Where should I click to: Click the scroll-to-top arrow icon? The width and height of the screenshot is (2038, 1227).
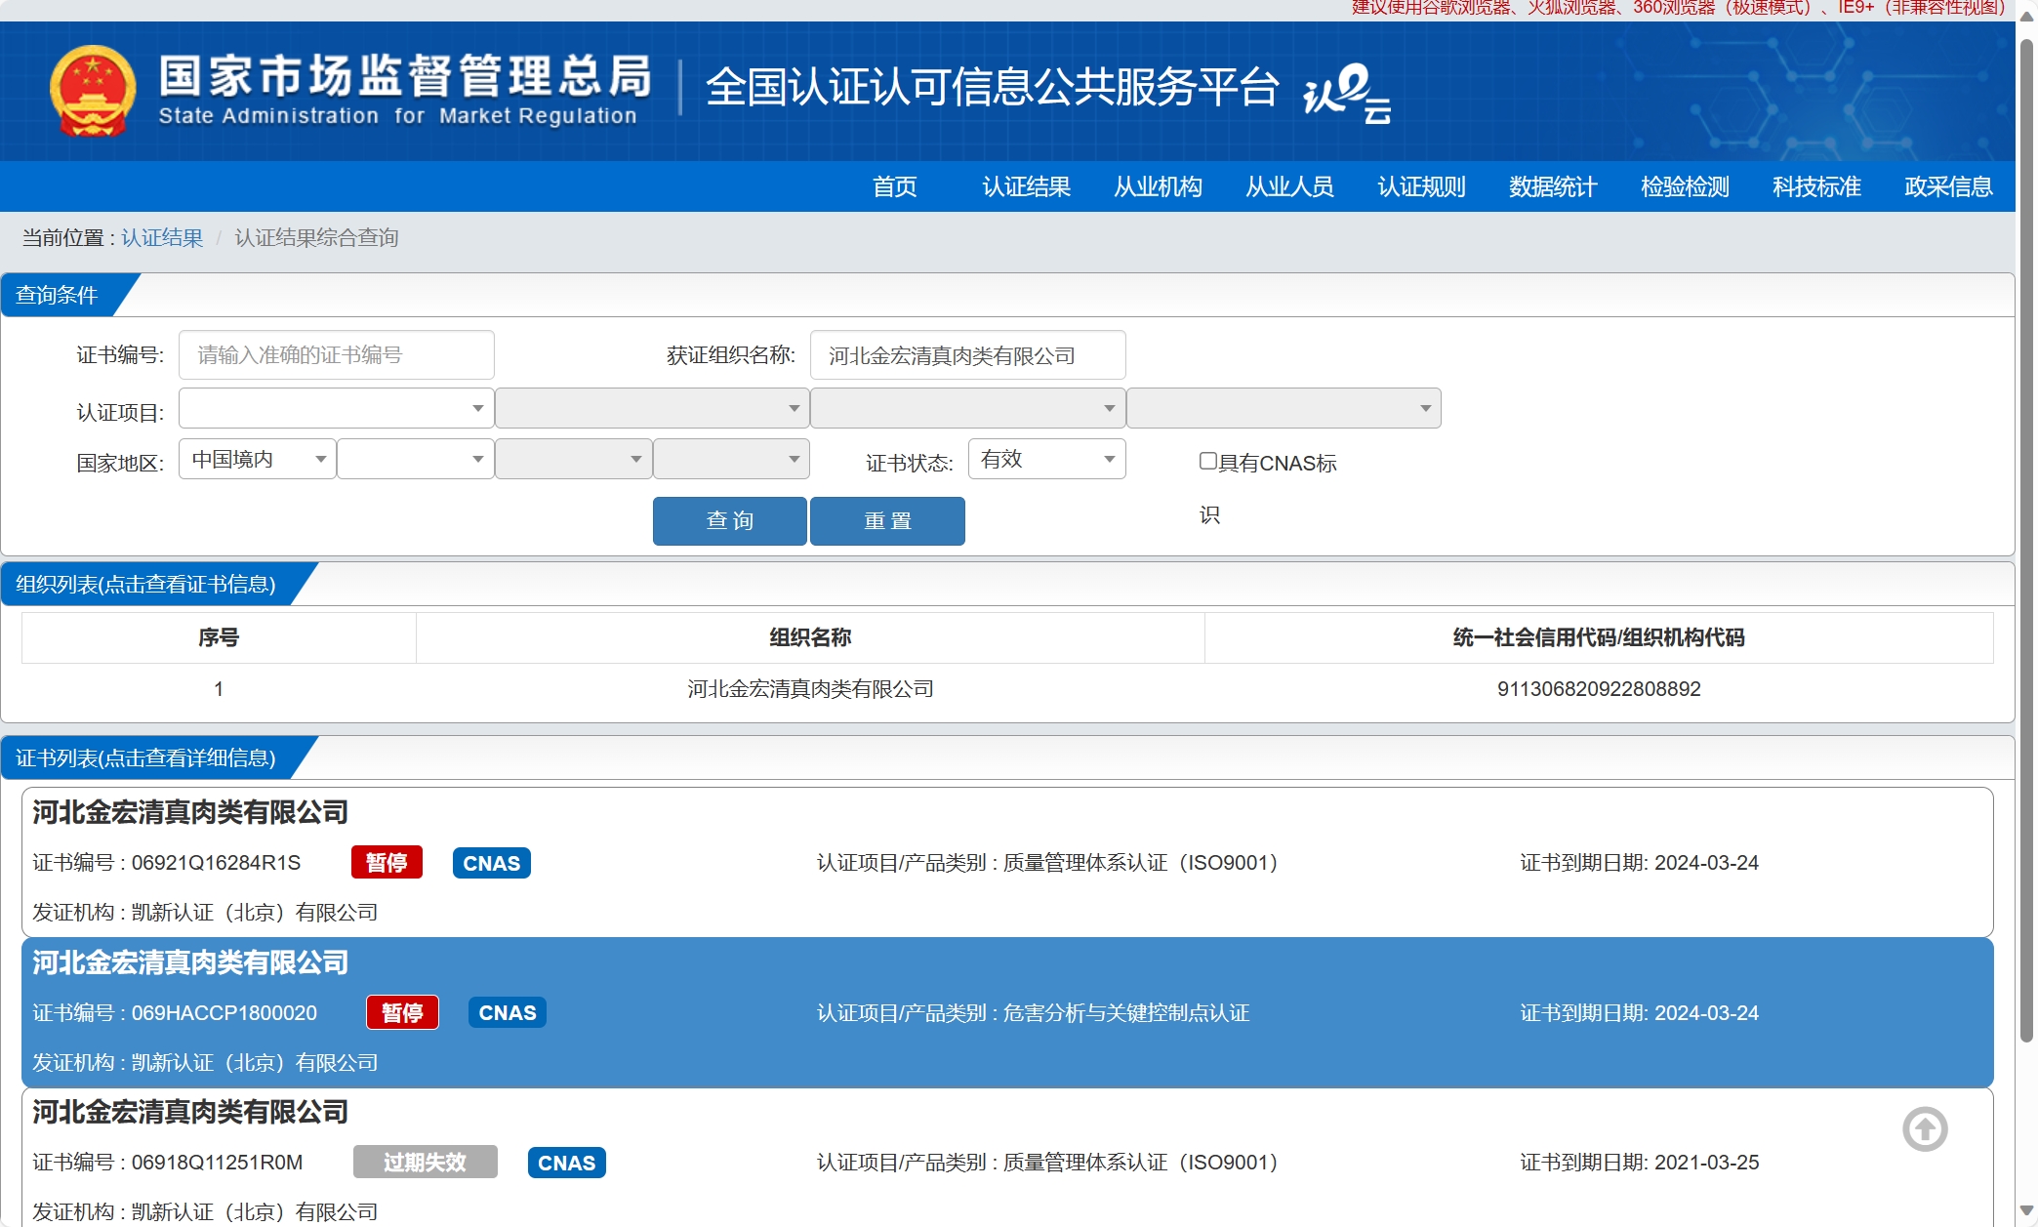1925,1129
